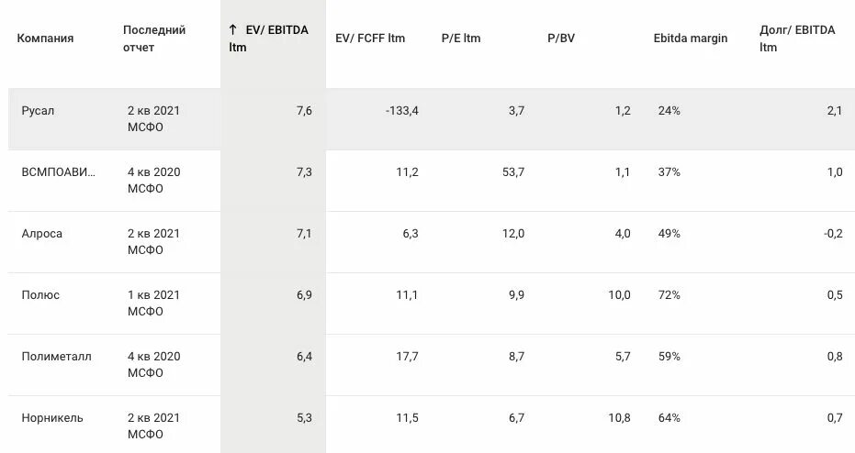
Task: Click the ascending sort arrow icon
Action: 233,30
